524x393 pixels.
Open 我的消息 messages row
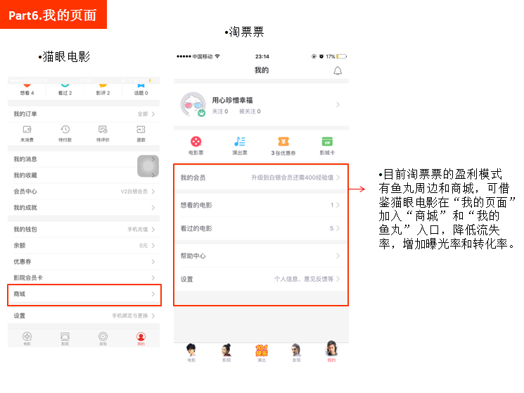[x=84, y=159]
